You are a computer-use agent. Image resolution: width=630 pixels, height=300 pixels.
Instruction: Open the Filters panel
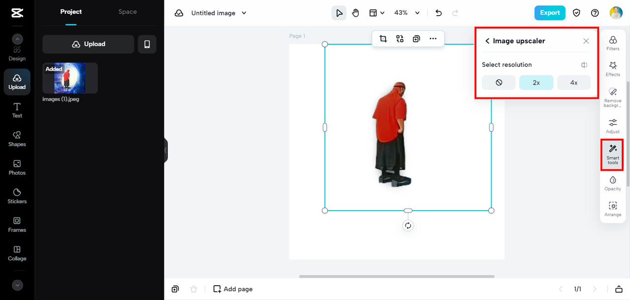(613, 43)
